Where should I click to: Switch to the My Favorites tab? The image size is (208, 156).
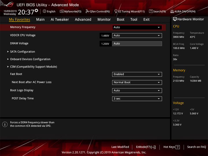(20, 20)
